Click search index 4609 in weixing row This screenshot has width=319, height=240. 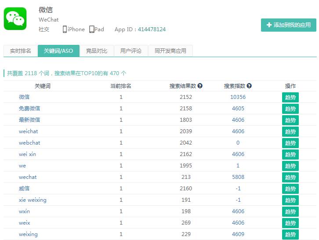coord(238,234)
